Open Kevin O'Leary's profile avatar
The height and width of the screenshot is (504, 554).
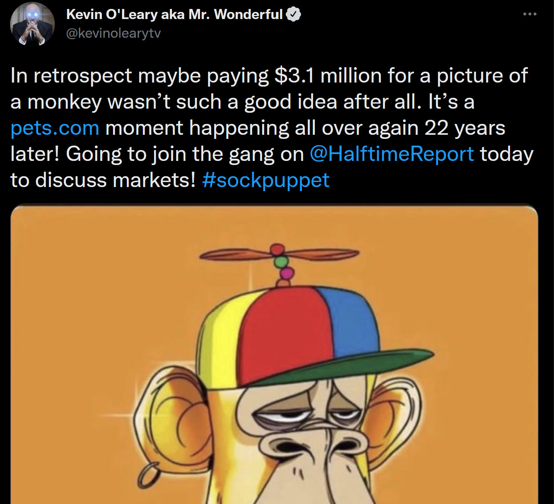(x=32, y=24)
